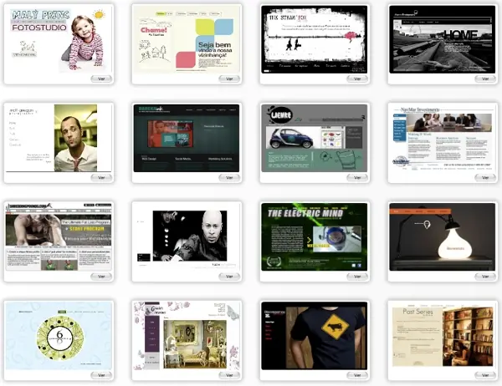Click Ver under the Past Series template
This screenshot has width=502, height=386.
485,375
